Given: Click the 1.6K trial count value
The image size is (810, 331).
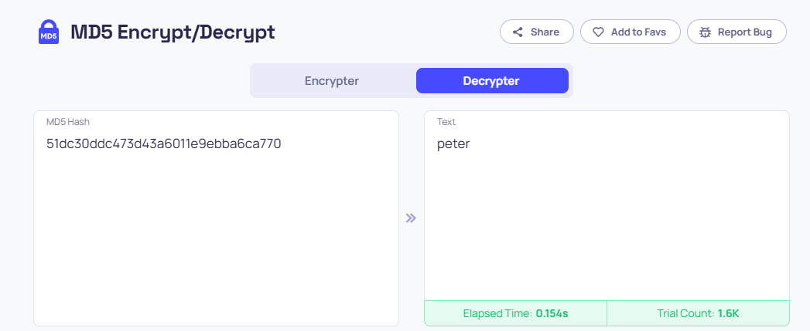Looking at the screenshot, I should [728, 313].
